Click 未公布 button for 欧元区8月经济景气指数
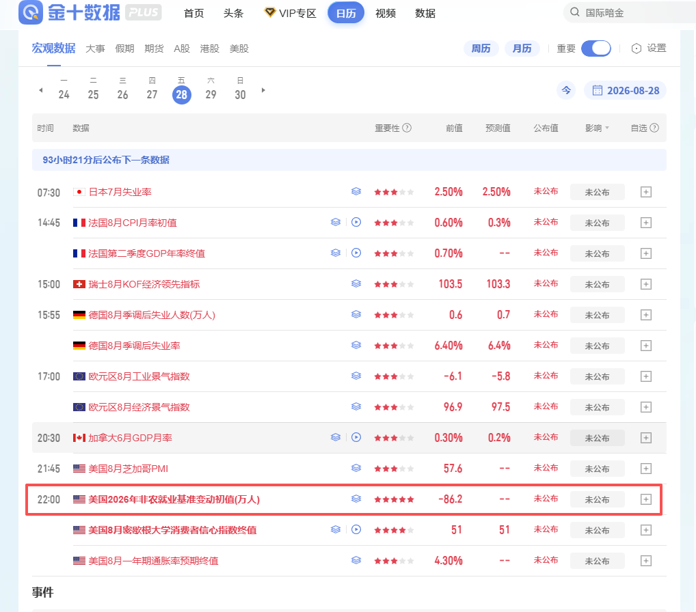The height and width of the screenshot is (612, 696). pos(597,407)
